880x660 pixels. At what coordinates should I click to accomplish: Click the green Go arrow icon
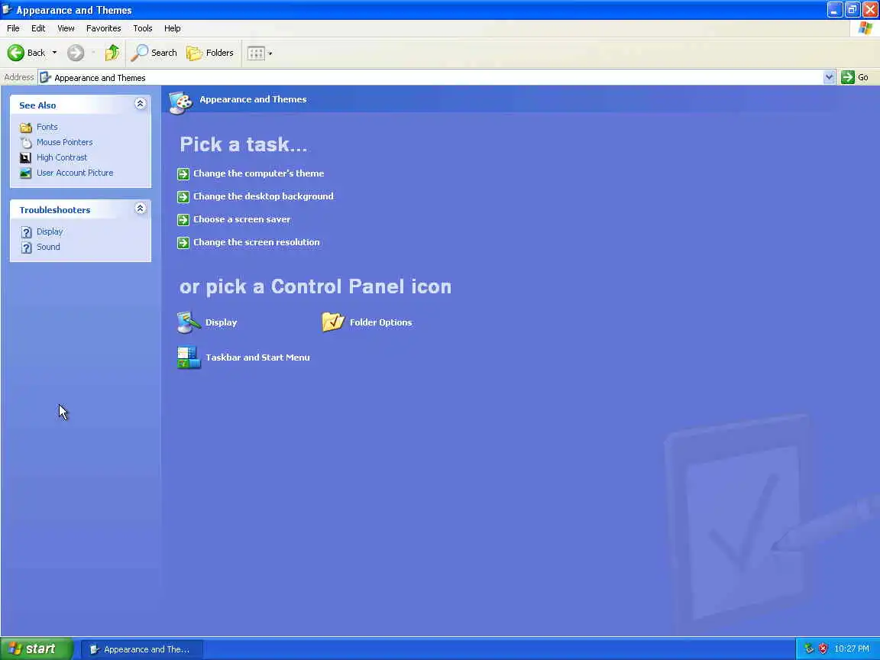click(x=847, y=77)
